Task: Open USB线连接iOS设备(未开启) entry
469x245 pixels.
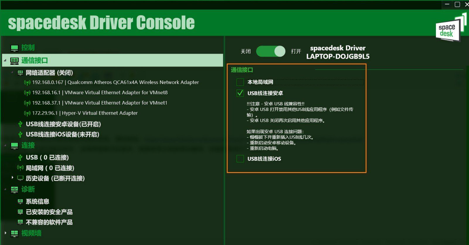Action: (63, 134)
